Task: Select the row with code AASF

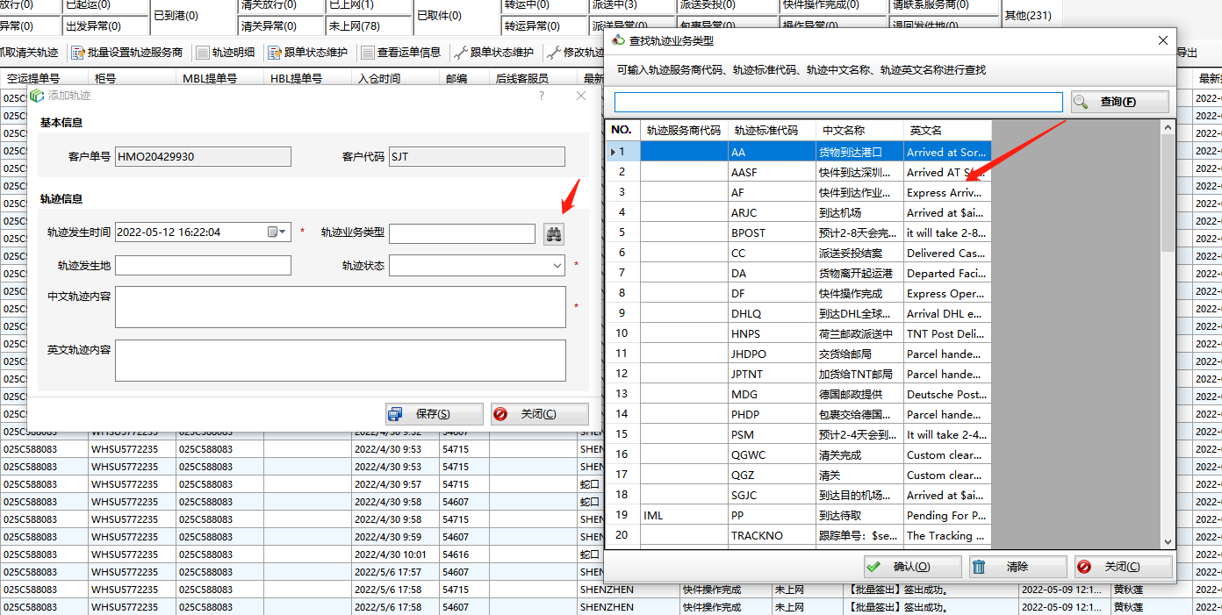Action: 799,172
